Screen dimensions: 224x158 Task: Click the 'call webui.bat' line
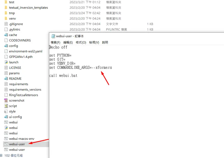(63, 76)
